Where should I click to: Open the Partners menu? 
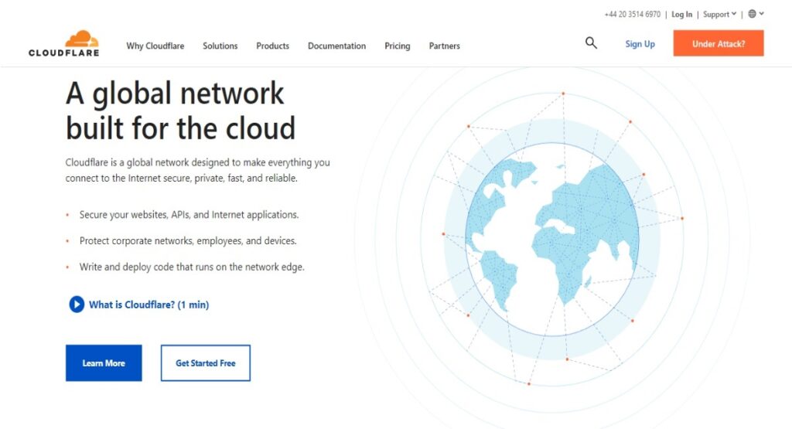pos(445,46)
